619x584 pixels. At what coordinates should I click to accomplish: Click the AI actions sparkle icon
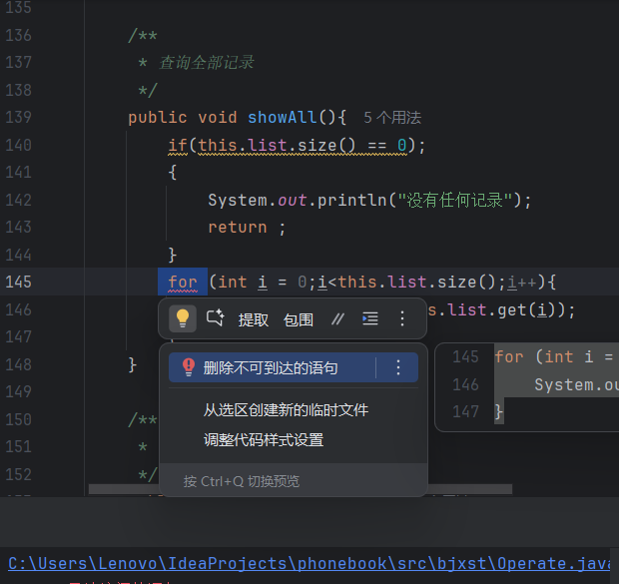coord(215,318)
